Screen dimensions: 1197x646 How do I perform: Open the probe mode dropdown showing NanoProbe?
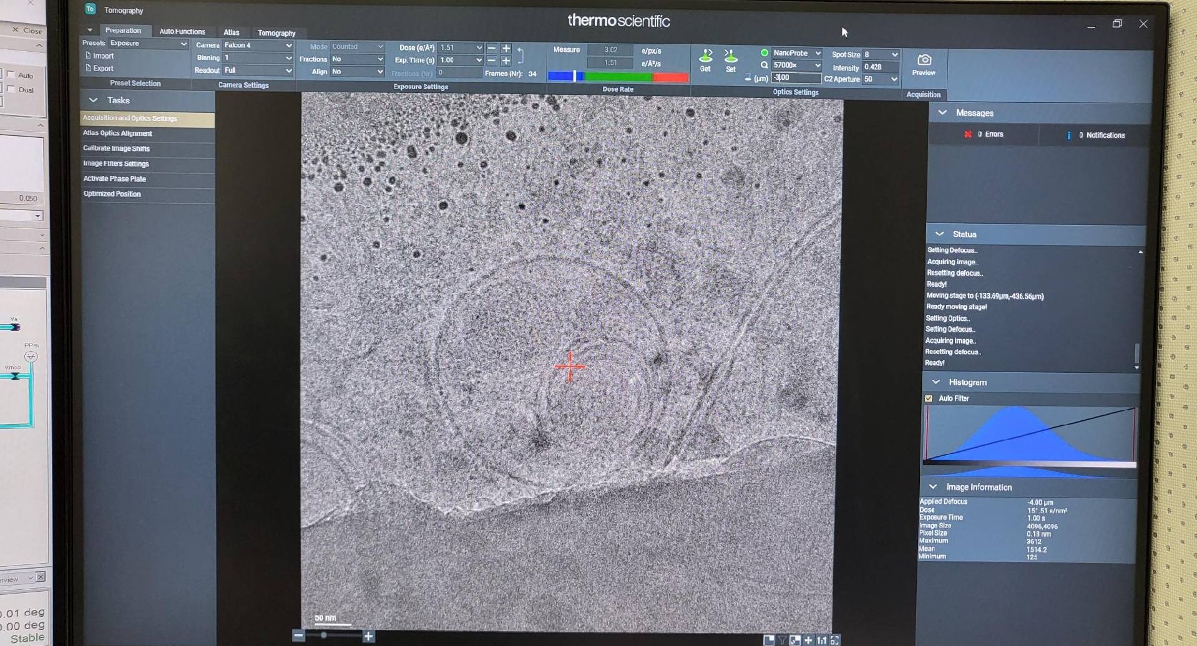pos(796,53)
